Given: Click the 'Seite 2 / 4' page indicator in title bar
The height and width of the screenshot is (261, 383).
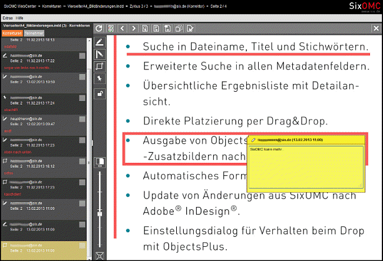Looking at the screenshot, I should (219, 6).
